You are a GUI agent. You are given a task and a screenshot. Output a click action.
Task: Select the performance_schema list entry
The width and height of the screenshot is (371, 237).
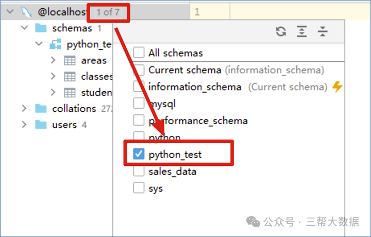tap(198, 121)
